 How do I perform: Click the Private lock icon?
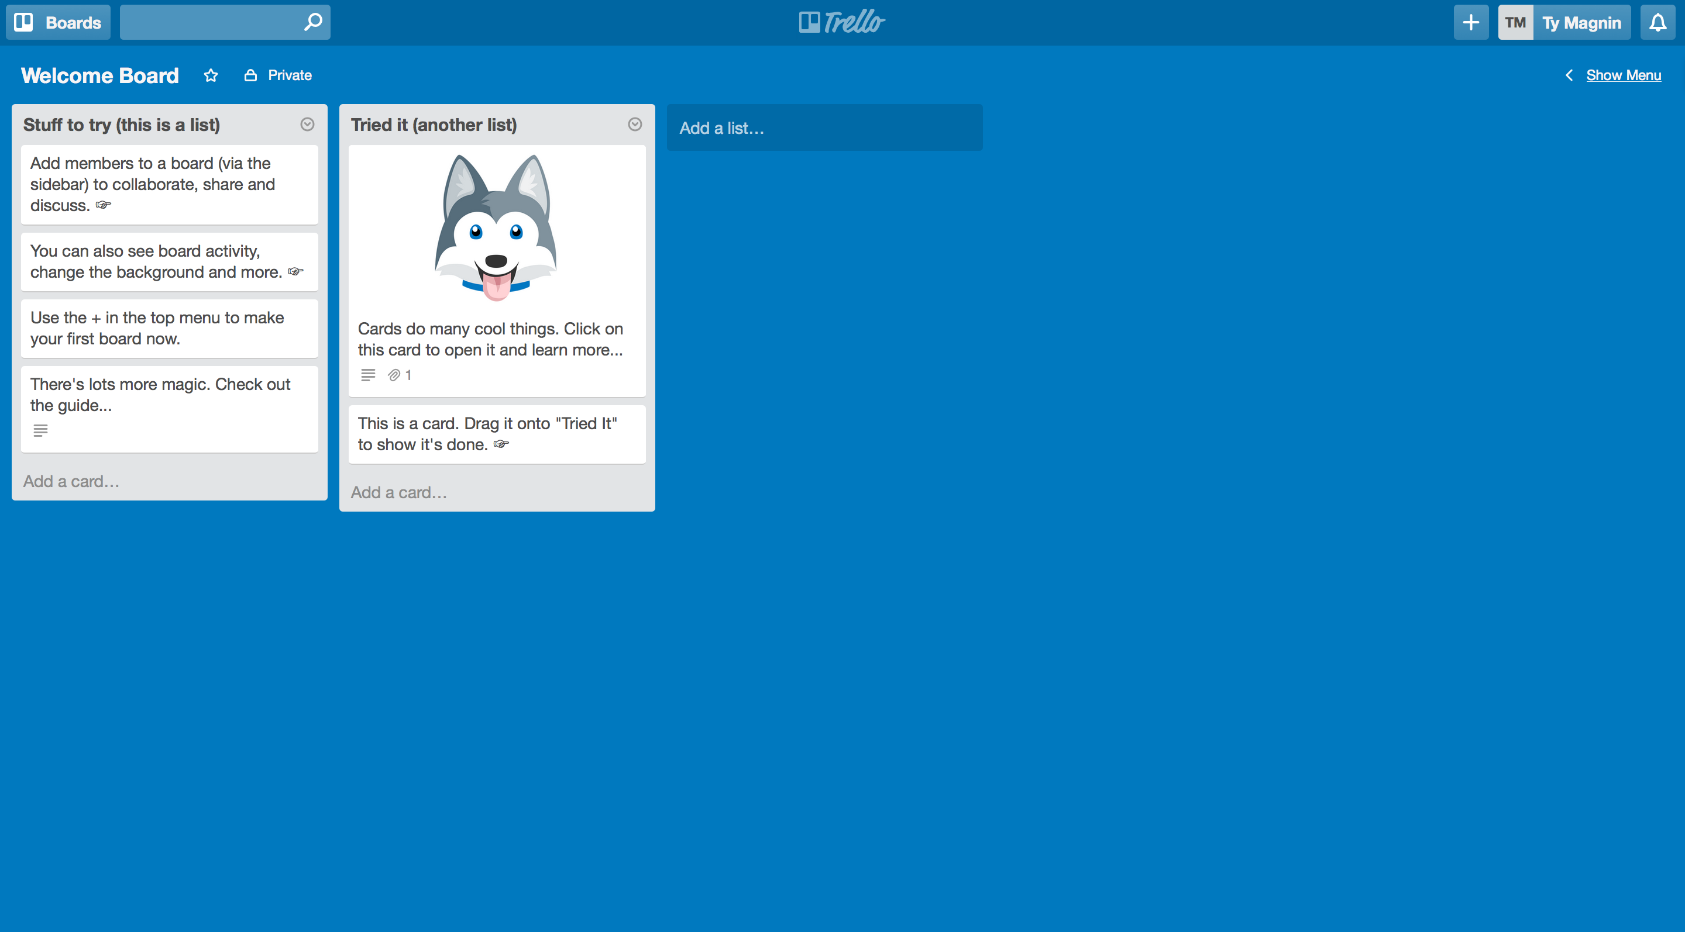pyautogui.click(x=250, y=75)
